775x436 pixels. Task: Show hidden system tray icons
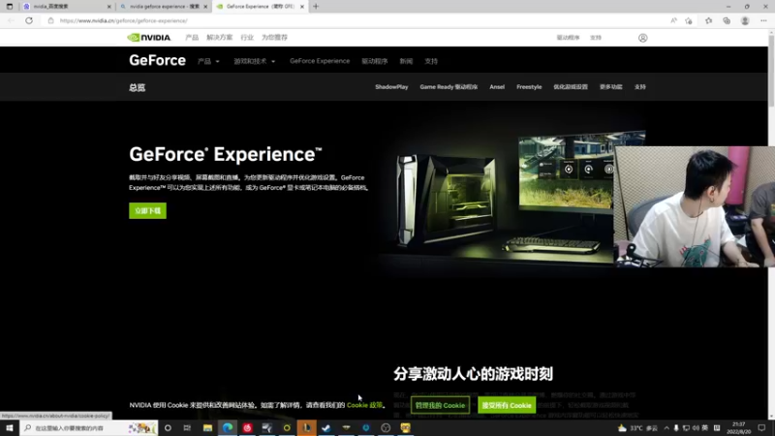pyautogui.click(x=666, y=428)
